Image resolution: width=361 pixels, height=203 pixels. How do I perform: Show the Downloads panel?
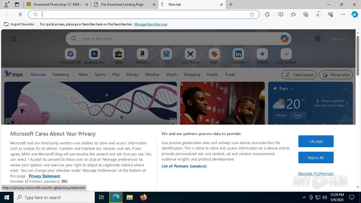click(x=318, y=14)
